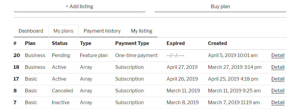The image size is (308, 112).
Task: Click the One-time payment cell
Action: (x=136, y=56)
